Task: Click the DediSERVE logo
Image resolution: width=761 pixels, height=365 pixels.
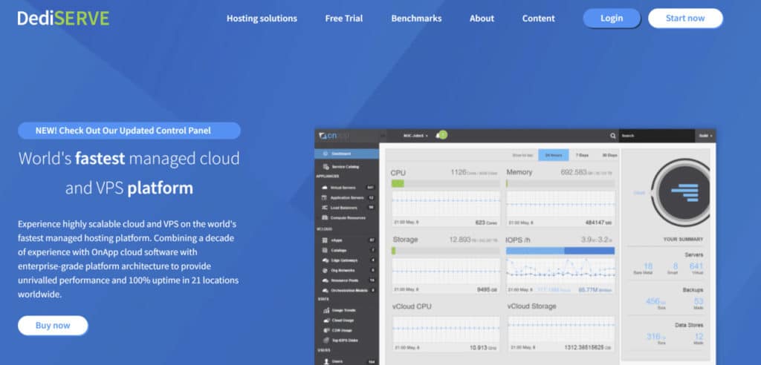Action: coord(63,18)
